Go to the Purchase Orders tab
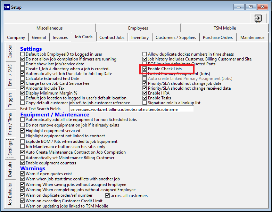272x212 pixels. [x=218, y=38]
